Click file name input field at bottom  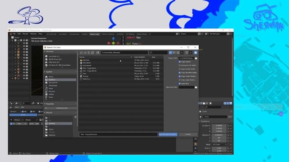(x=118, y=135)
